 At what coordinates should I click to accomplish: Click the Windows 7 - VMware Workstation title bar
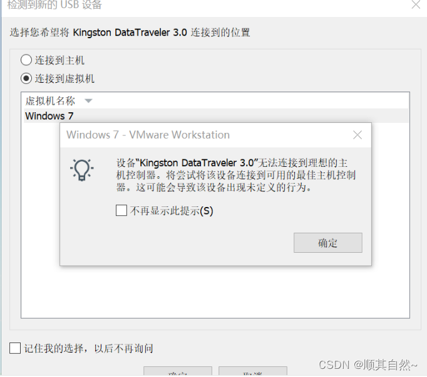click(207, 135)
